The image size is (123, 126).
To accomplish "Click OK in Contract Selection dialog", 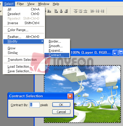I will [61, 105].
